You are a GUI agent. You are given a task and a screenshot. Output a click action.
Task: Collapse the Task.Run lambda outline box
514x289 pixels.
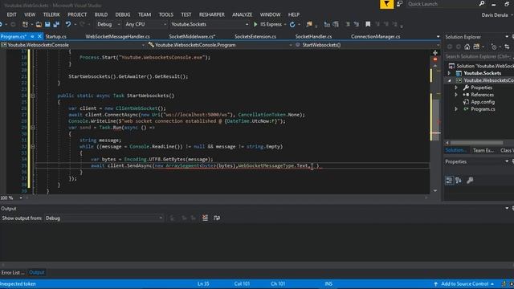point(32,128)
